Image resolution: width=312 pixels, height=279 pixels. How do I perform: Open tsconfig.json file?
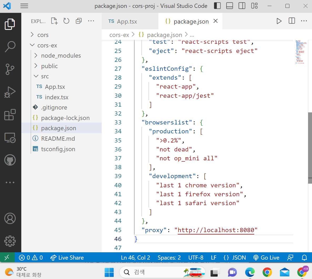[x=62, y=149]
